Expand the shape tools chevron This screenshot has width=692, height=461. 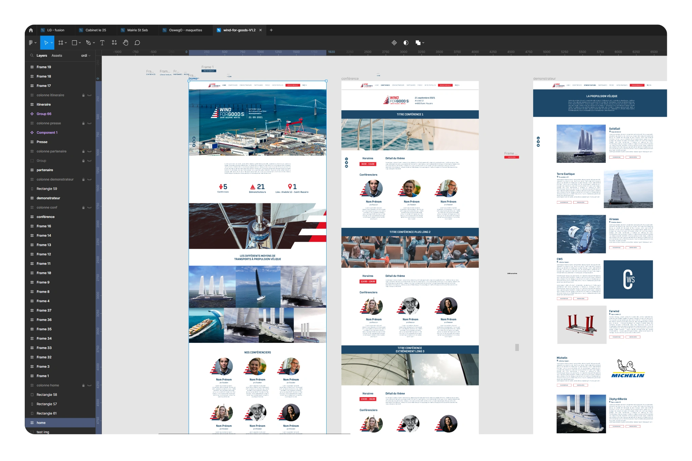(80, 43)
